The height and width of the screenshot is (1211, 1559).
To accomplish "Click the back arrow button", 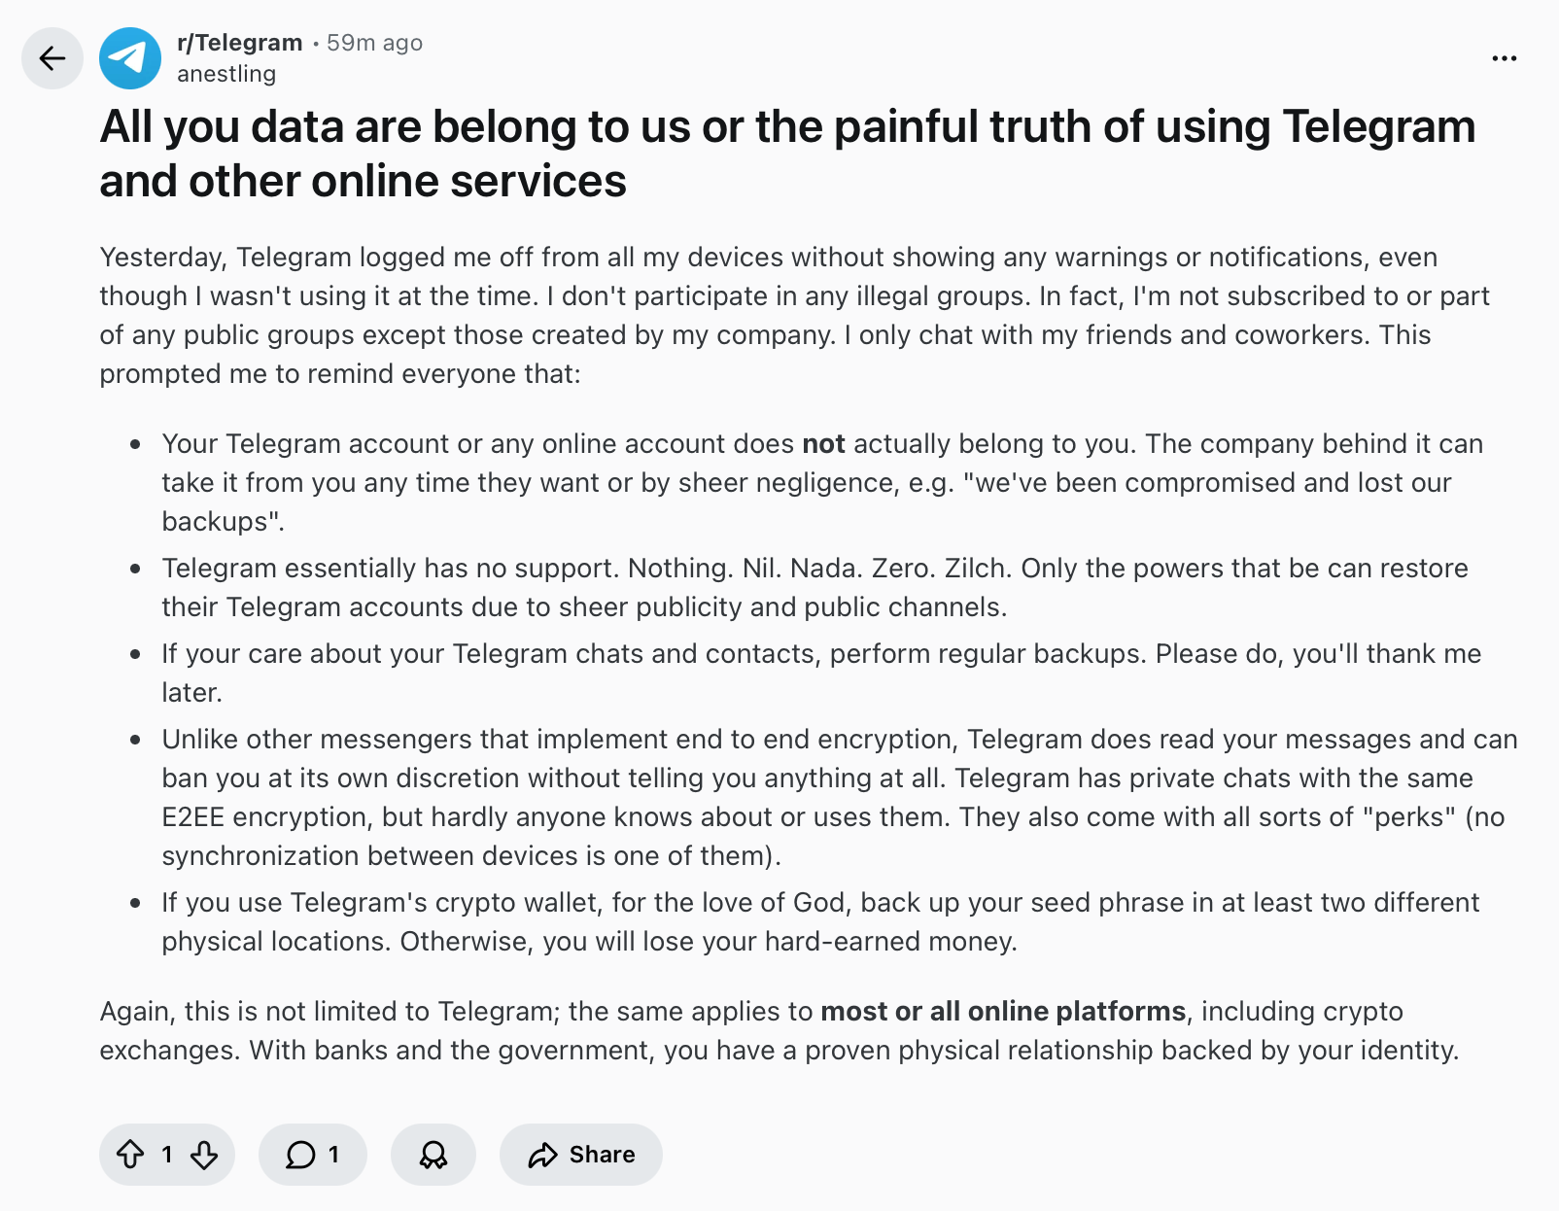I will click(x=52, y=58).
